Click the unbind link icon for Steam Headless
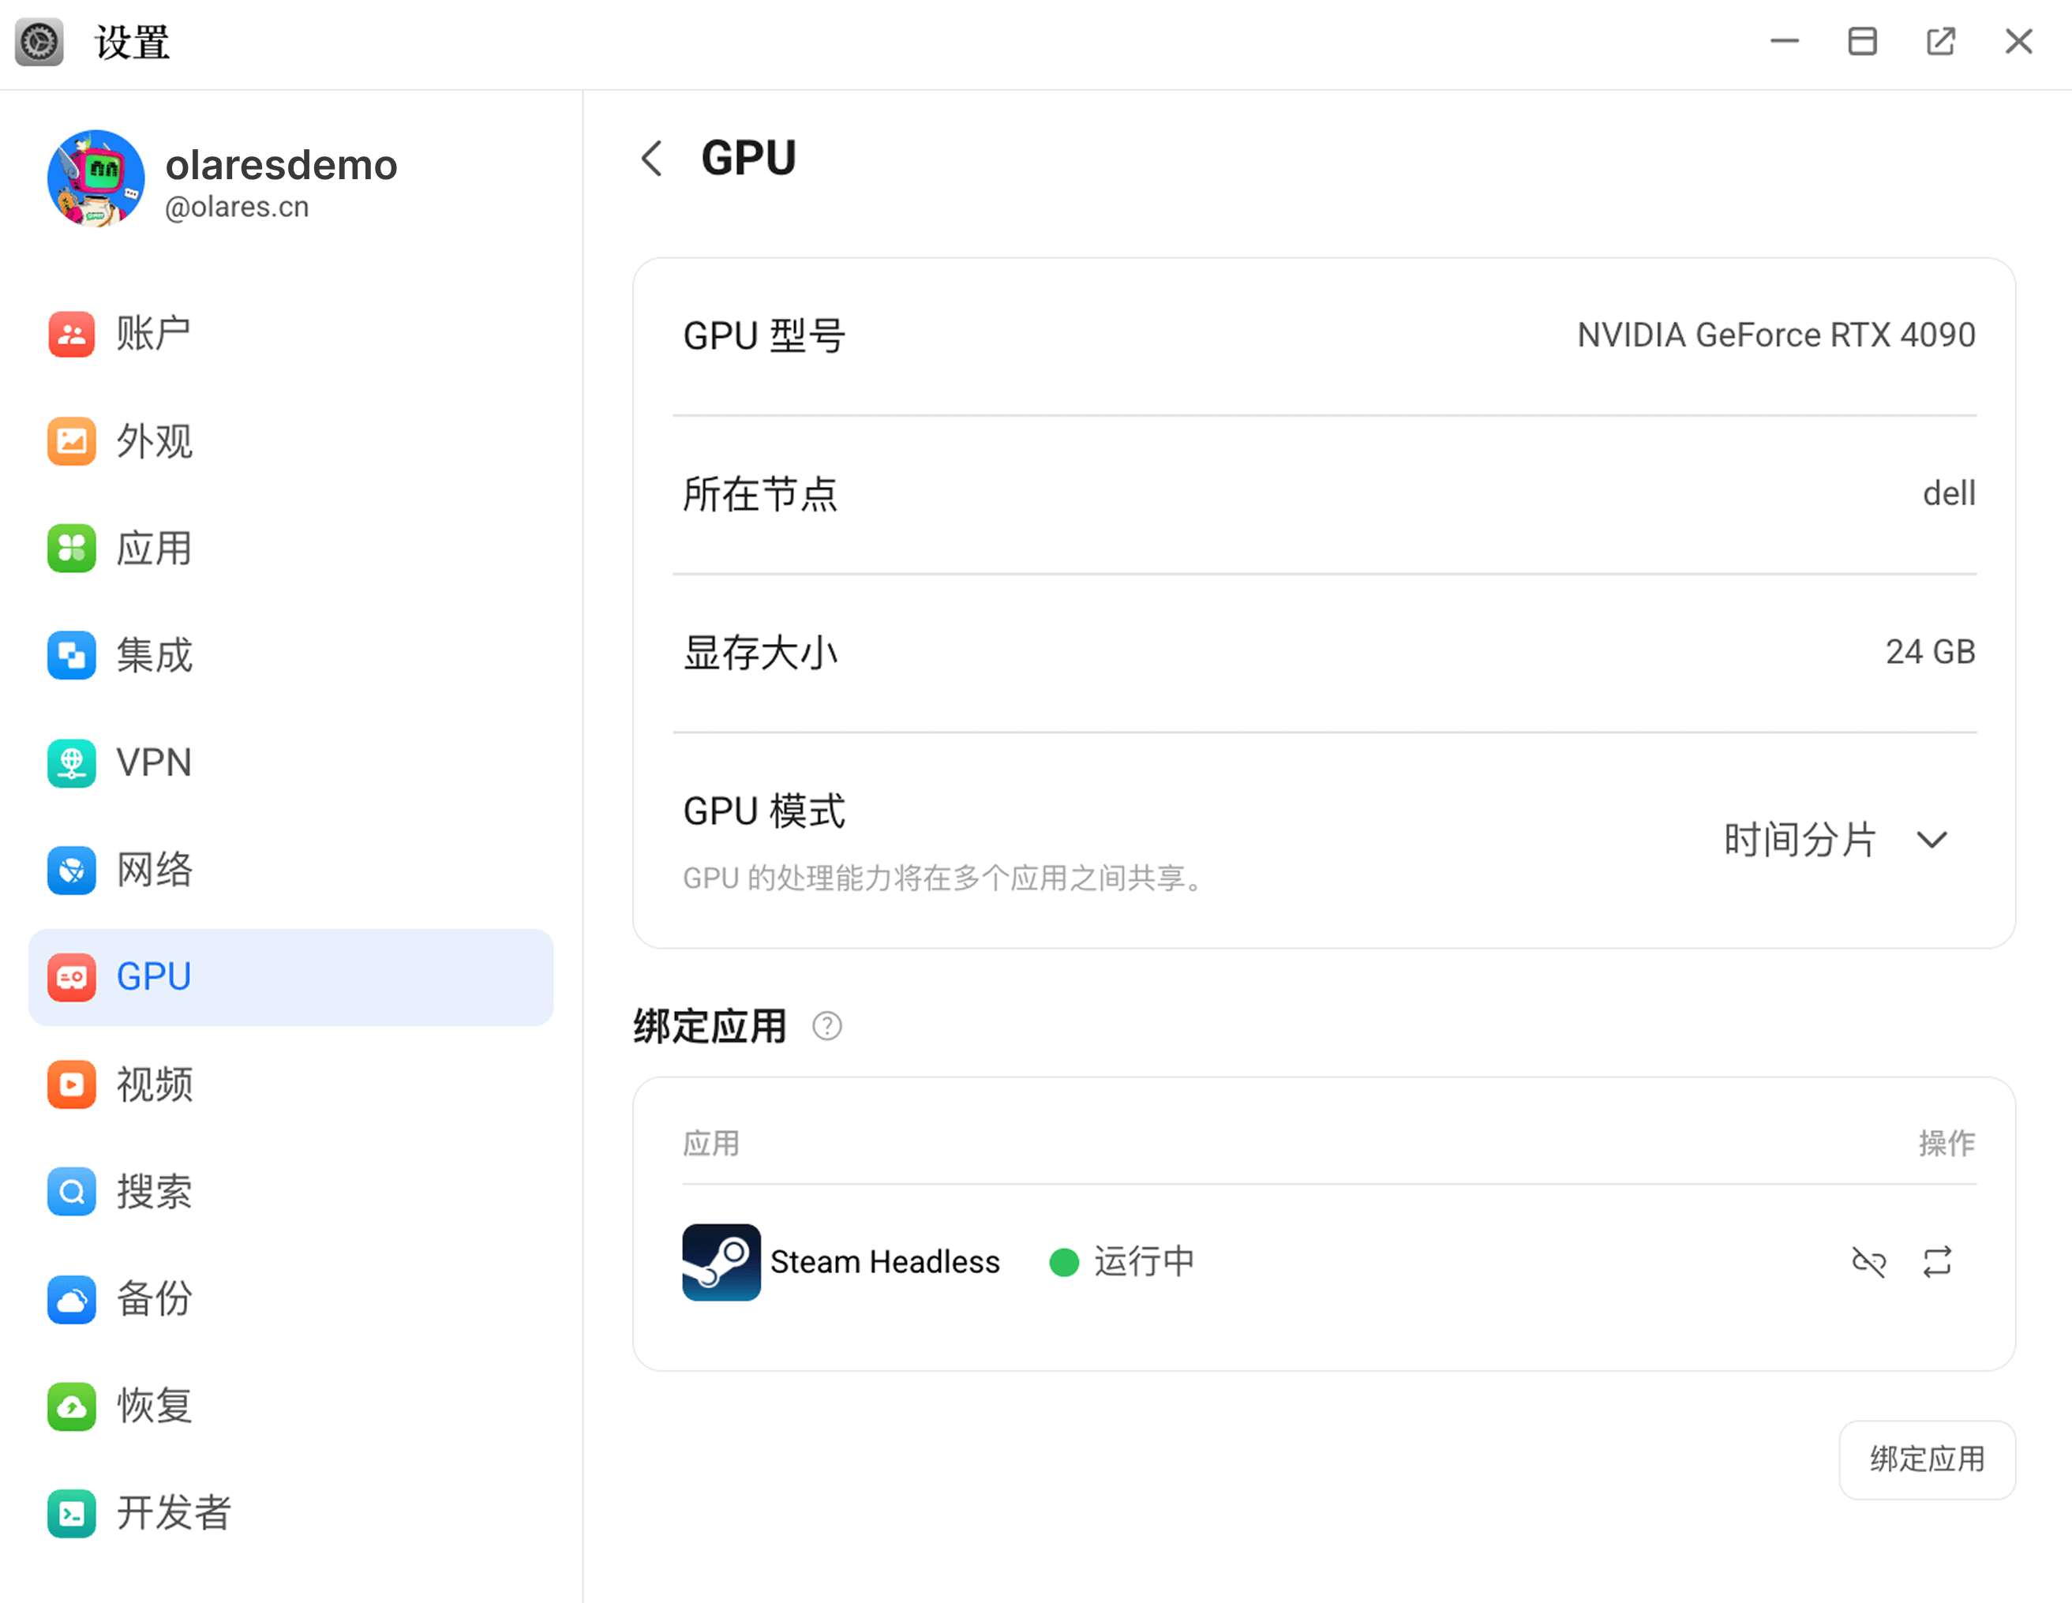Screen dimensions: 2072x1603 pos(1868,1261)
